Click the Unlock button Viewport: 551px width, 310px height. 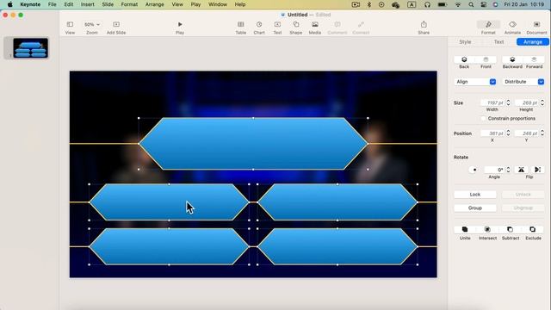[x=523, y=195]
